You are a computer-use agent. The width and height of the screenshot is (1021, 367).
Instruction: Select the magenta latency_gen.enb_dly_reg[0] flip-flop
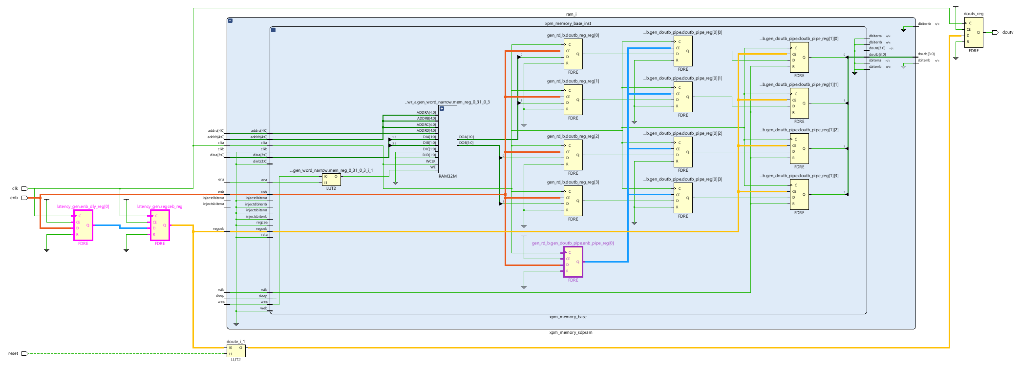(x=83, y=225)
